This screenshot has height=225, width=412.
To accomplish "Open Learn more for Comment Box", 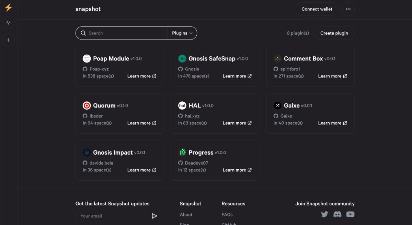I will [333, 76].
